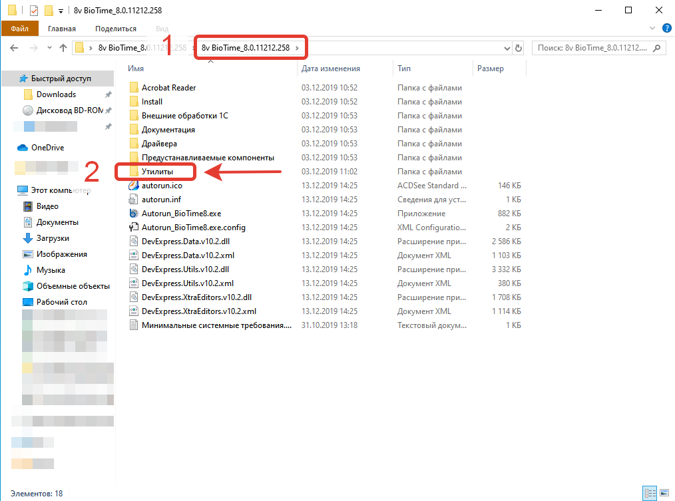Switch to details view layout icon
Image resolution: width=675 pixels, height=501 pixels.
(x=650, y=493)
